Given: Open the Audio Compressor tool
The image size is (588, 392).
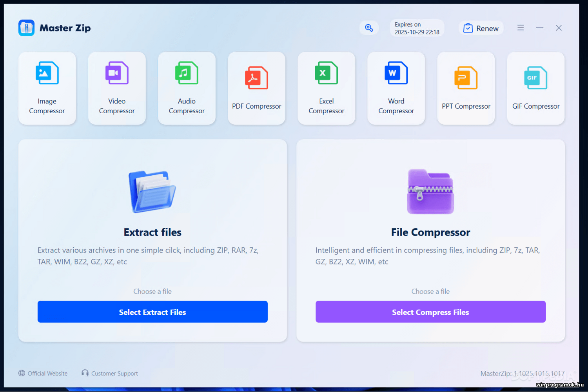Looking at the screenshot, I should (x=187, y=88).
